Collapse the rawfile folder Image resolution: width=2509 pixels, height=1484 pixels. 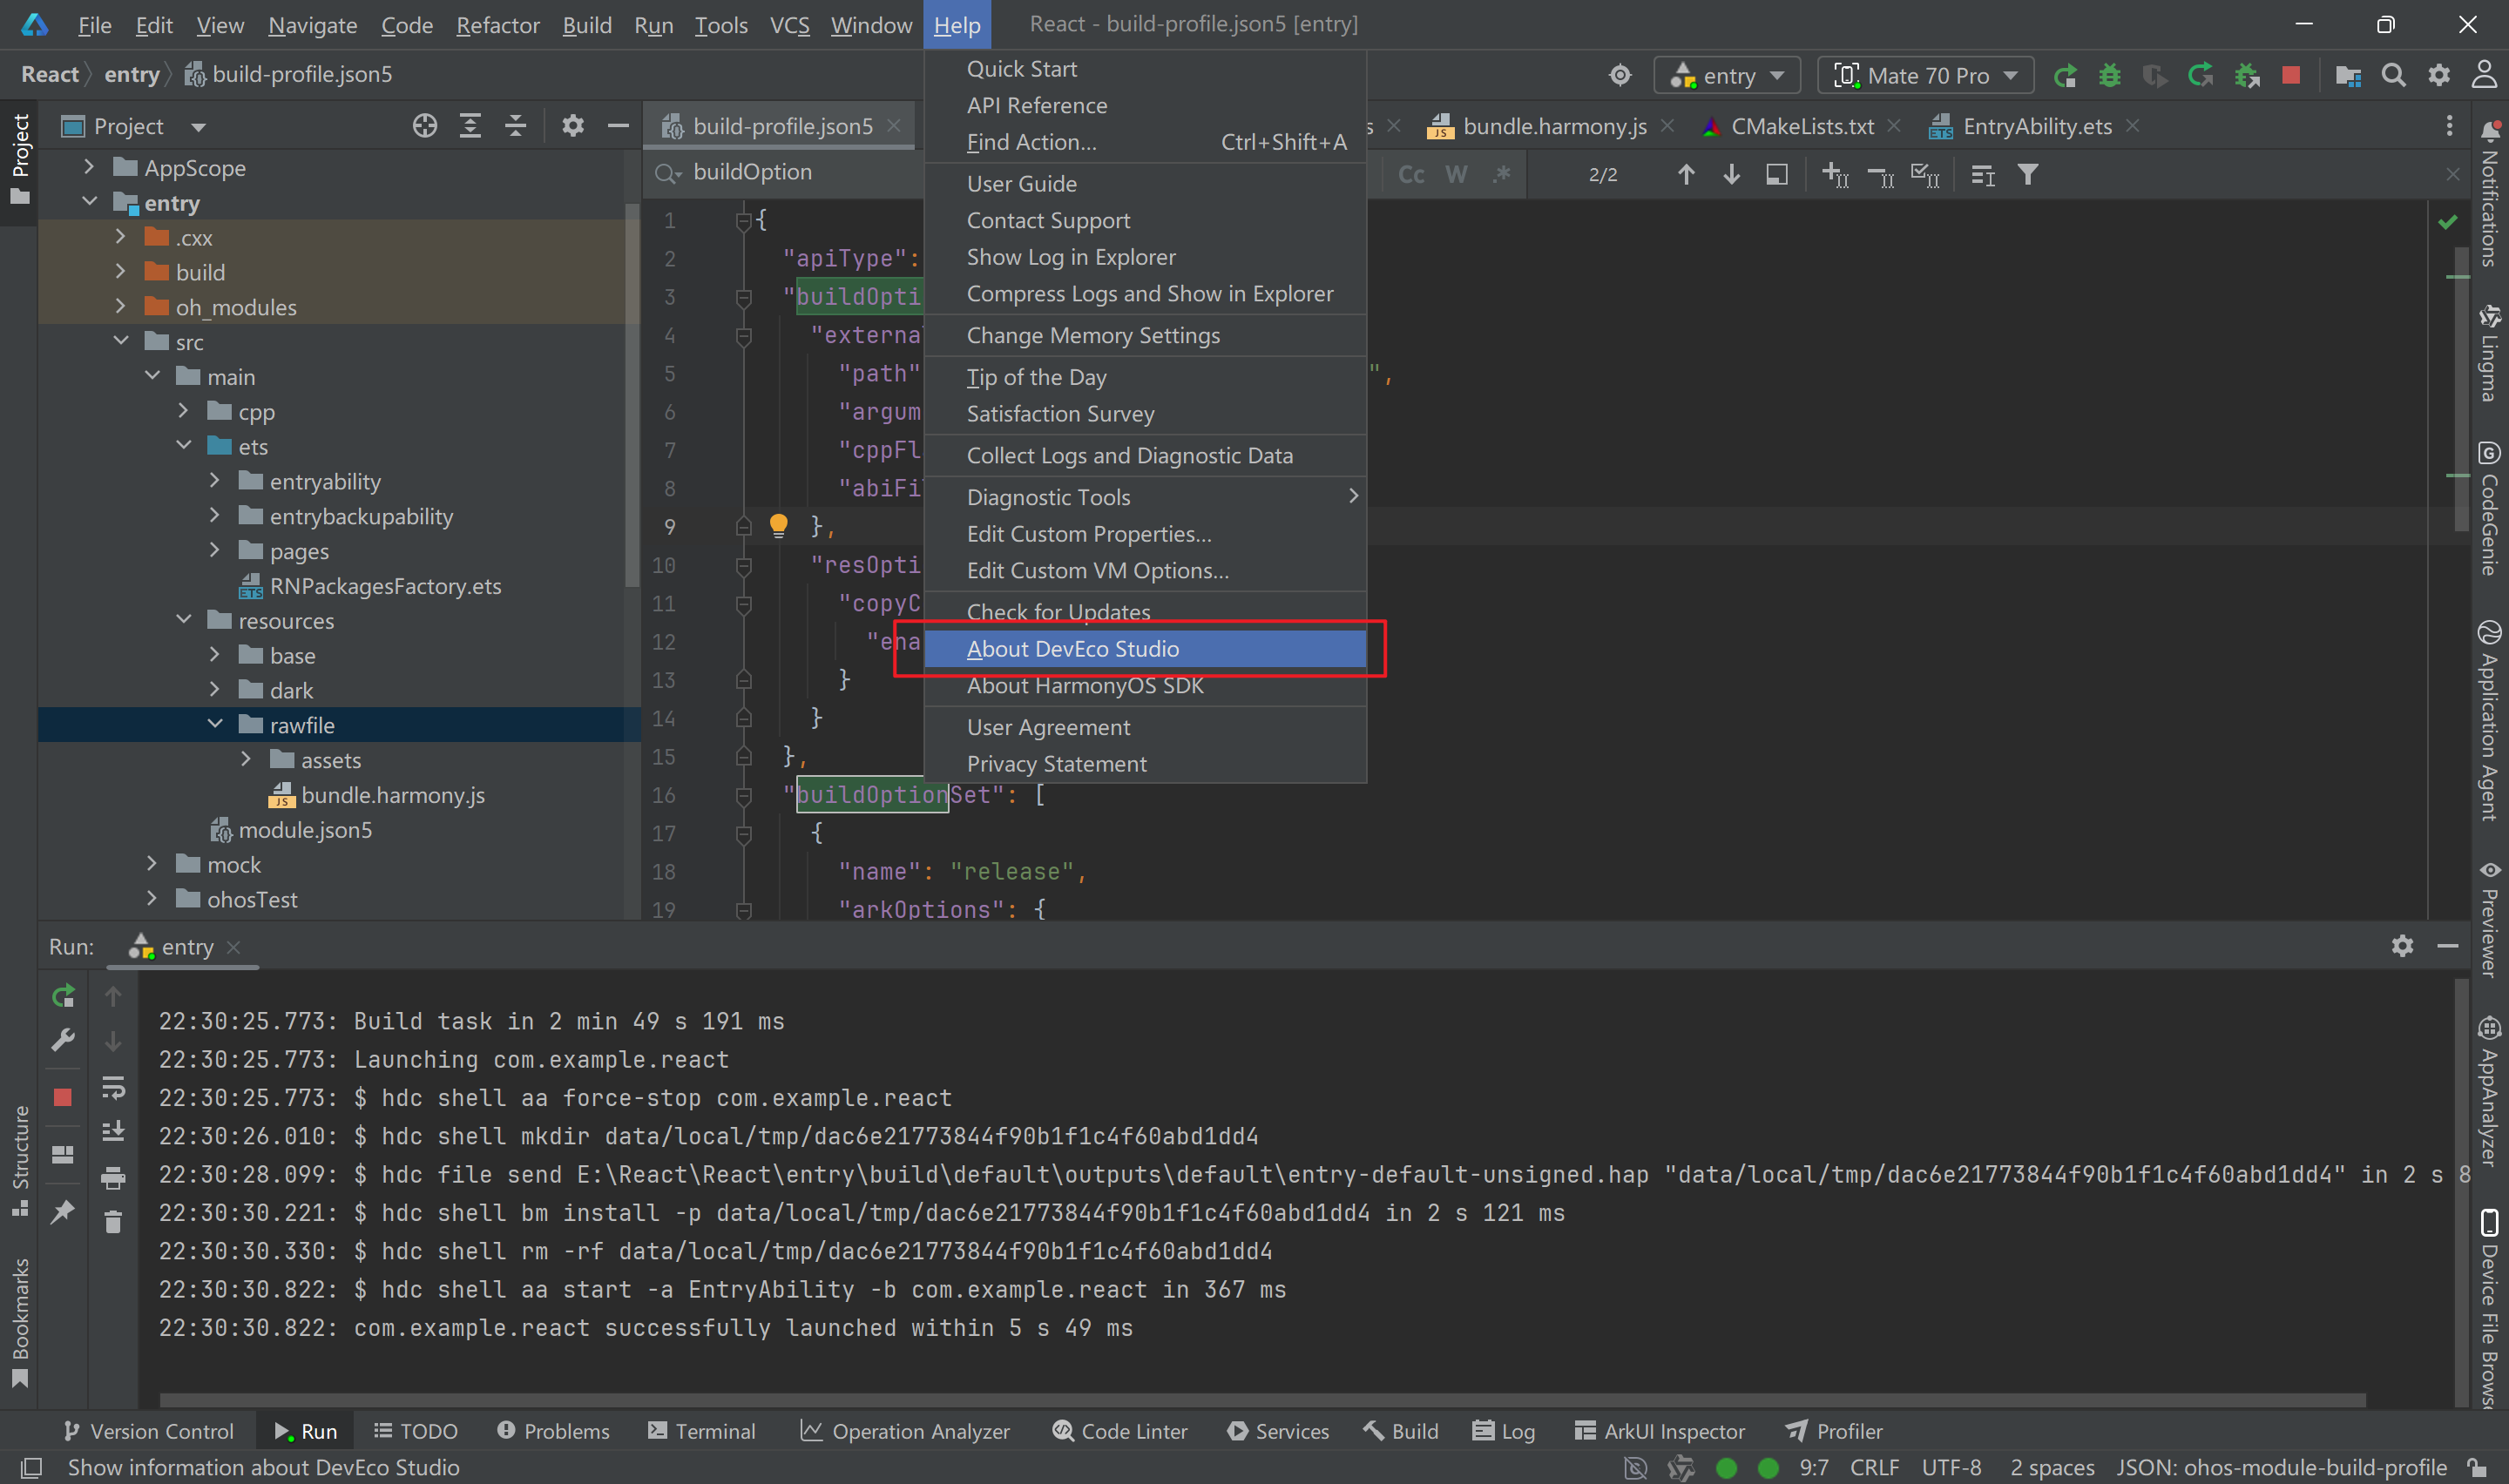pos(215,724)
